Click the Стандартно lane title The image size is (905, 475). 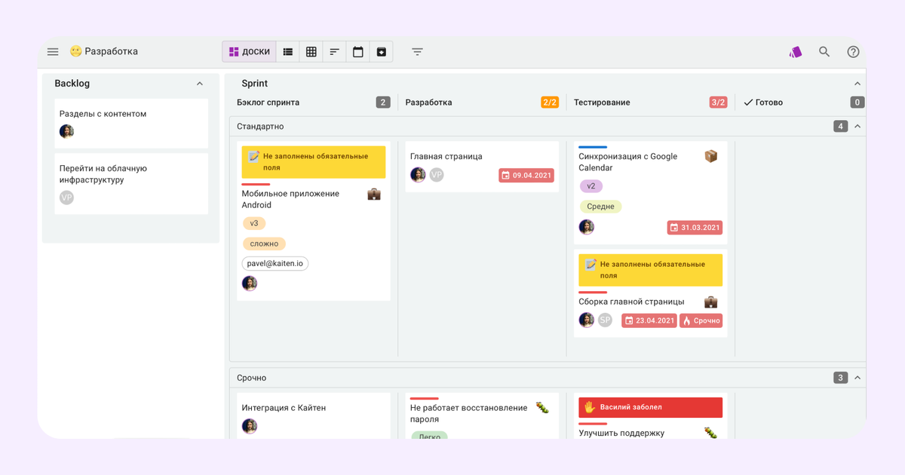click(260, 126)
